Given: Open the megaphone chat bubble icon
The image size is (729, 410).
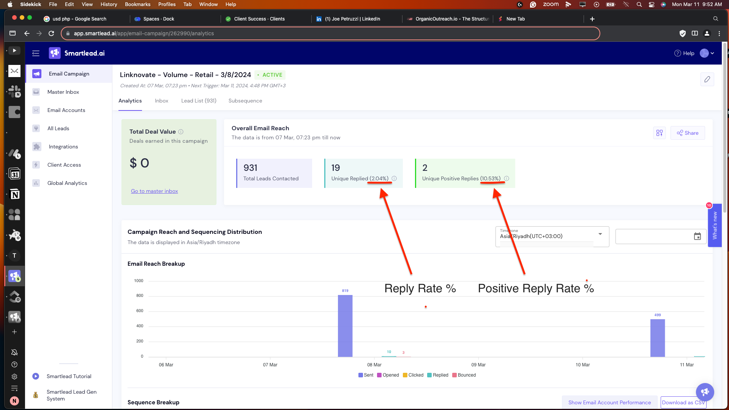Looking at the screenshot, I should point(705,392).
